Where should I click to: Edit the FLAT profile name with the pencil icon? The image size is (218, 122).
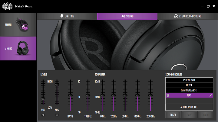pos(211,95)
